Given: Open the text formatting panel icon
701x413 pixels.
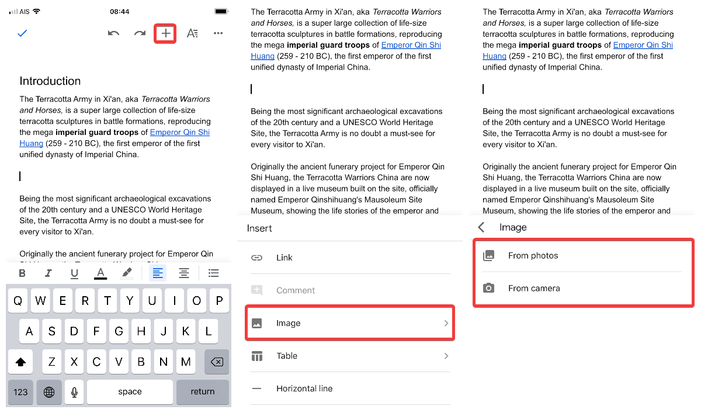Looking at the screenshot, I should (192, 33).
